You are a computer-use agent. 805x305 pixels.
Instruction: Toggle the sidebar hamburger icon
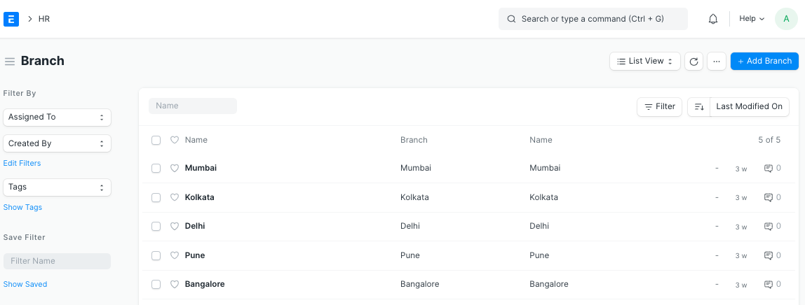coord(10,62)
